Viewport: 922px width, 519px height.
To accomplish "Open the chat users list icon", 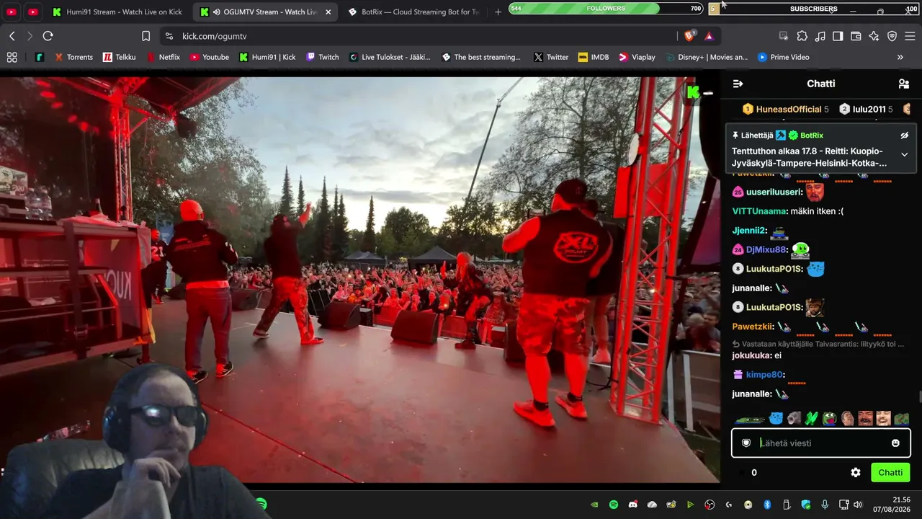I will coord(904,84).
